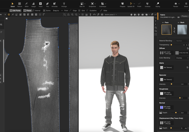Image resolution: width=189 pixels, height=132 pixels.
Task: Open Material Blending dropdown
Action: pyautogui.click(x=182, y=41)
